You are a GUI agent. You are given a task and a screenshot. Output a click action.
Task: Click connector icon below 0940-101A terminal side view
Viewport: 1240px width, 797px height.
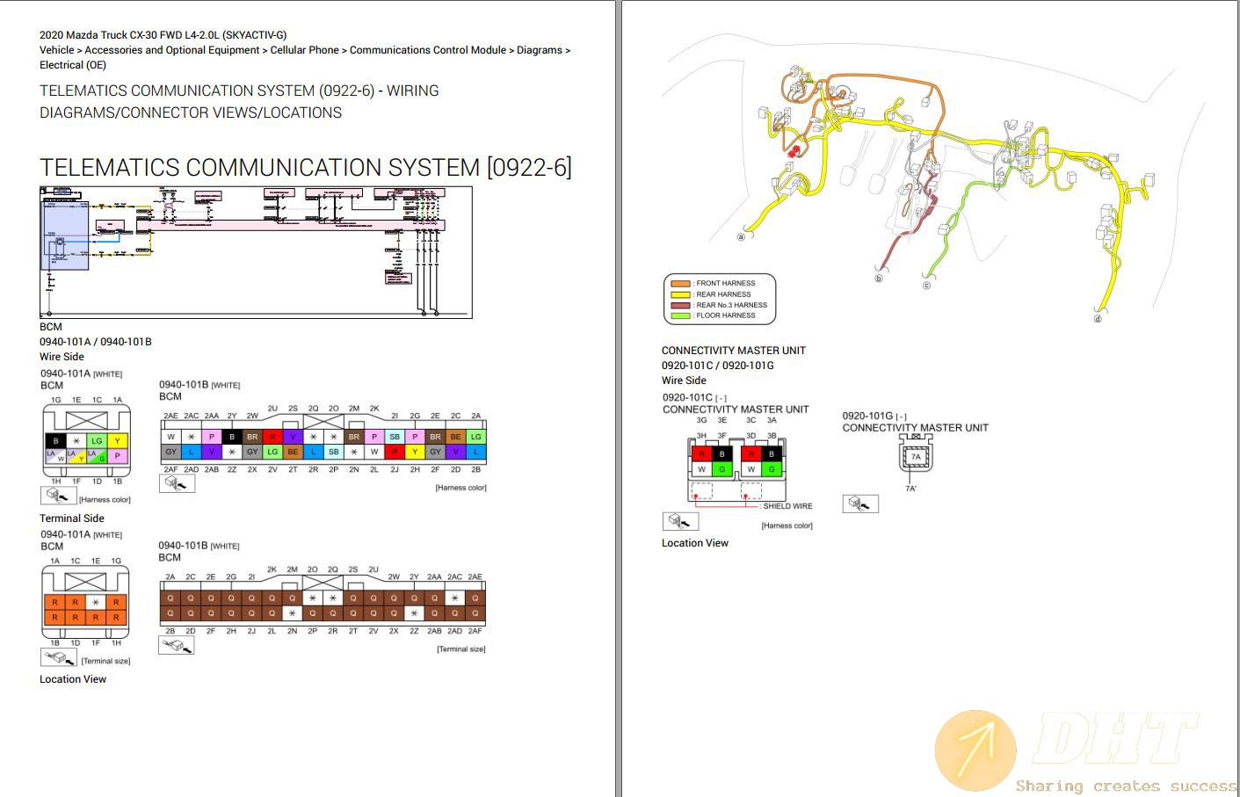[59, 656]
